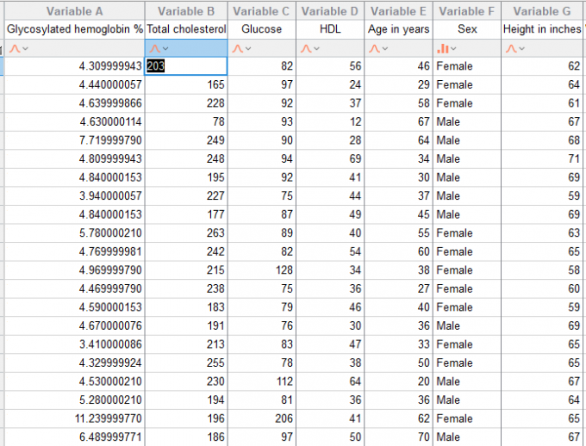Click the Height in inches name field
The width and height of the screenshot is (586, 446).
click(x=542, y=29)
